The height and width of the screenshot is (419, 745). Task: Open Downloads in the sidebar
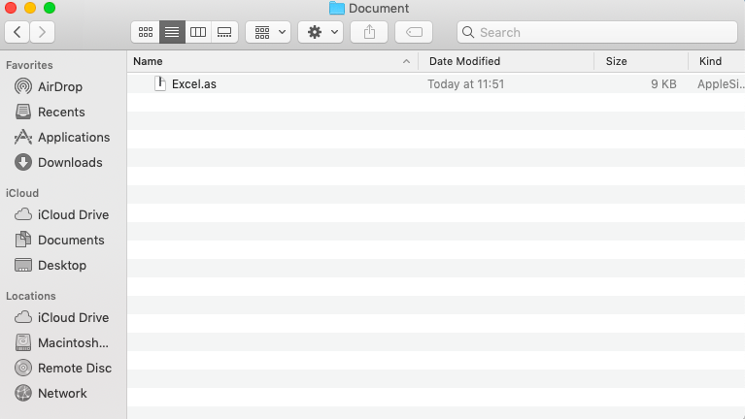(x=70, y=162)
